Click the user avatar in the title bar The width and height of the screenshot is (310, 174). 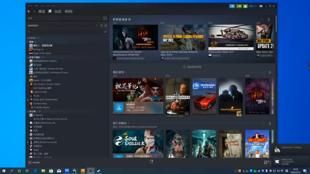[245, 6]
